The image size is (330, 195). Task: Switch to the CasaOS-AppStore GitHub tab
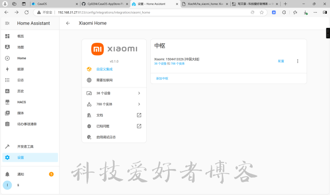pyautogui.click(x=104, y=4)
